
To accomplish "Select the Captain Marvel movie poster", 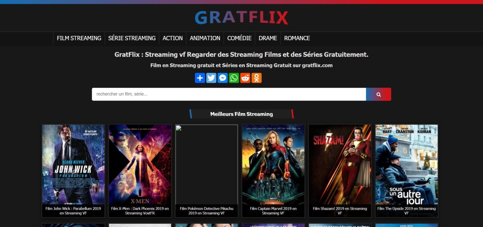I will (x=273, y=164).
